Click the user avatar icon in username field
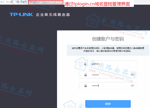This screenshot has width=150, height=108. (x=85, y=64)
